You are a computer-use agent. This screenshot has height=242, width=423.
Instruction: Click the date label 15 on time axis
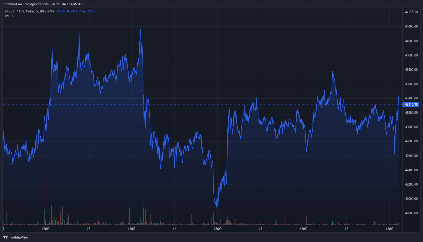point(260,229)
